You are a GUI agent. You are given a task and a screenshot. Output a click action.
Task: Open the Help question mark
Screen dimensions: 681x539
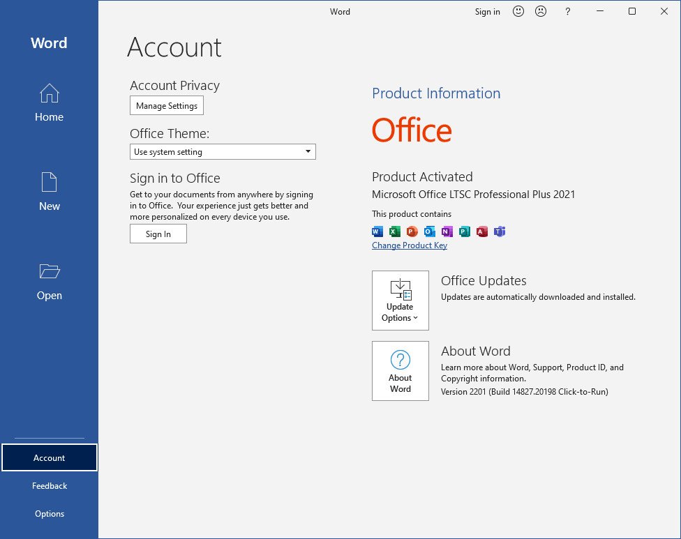[x=568, y=12]
